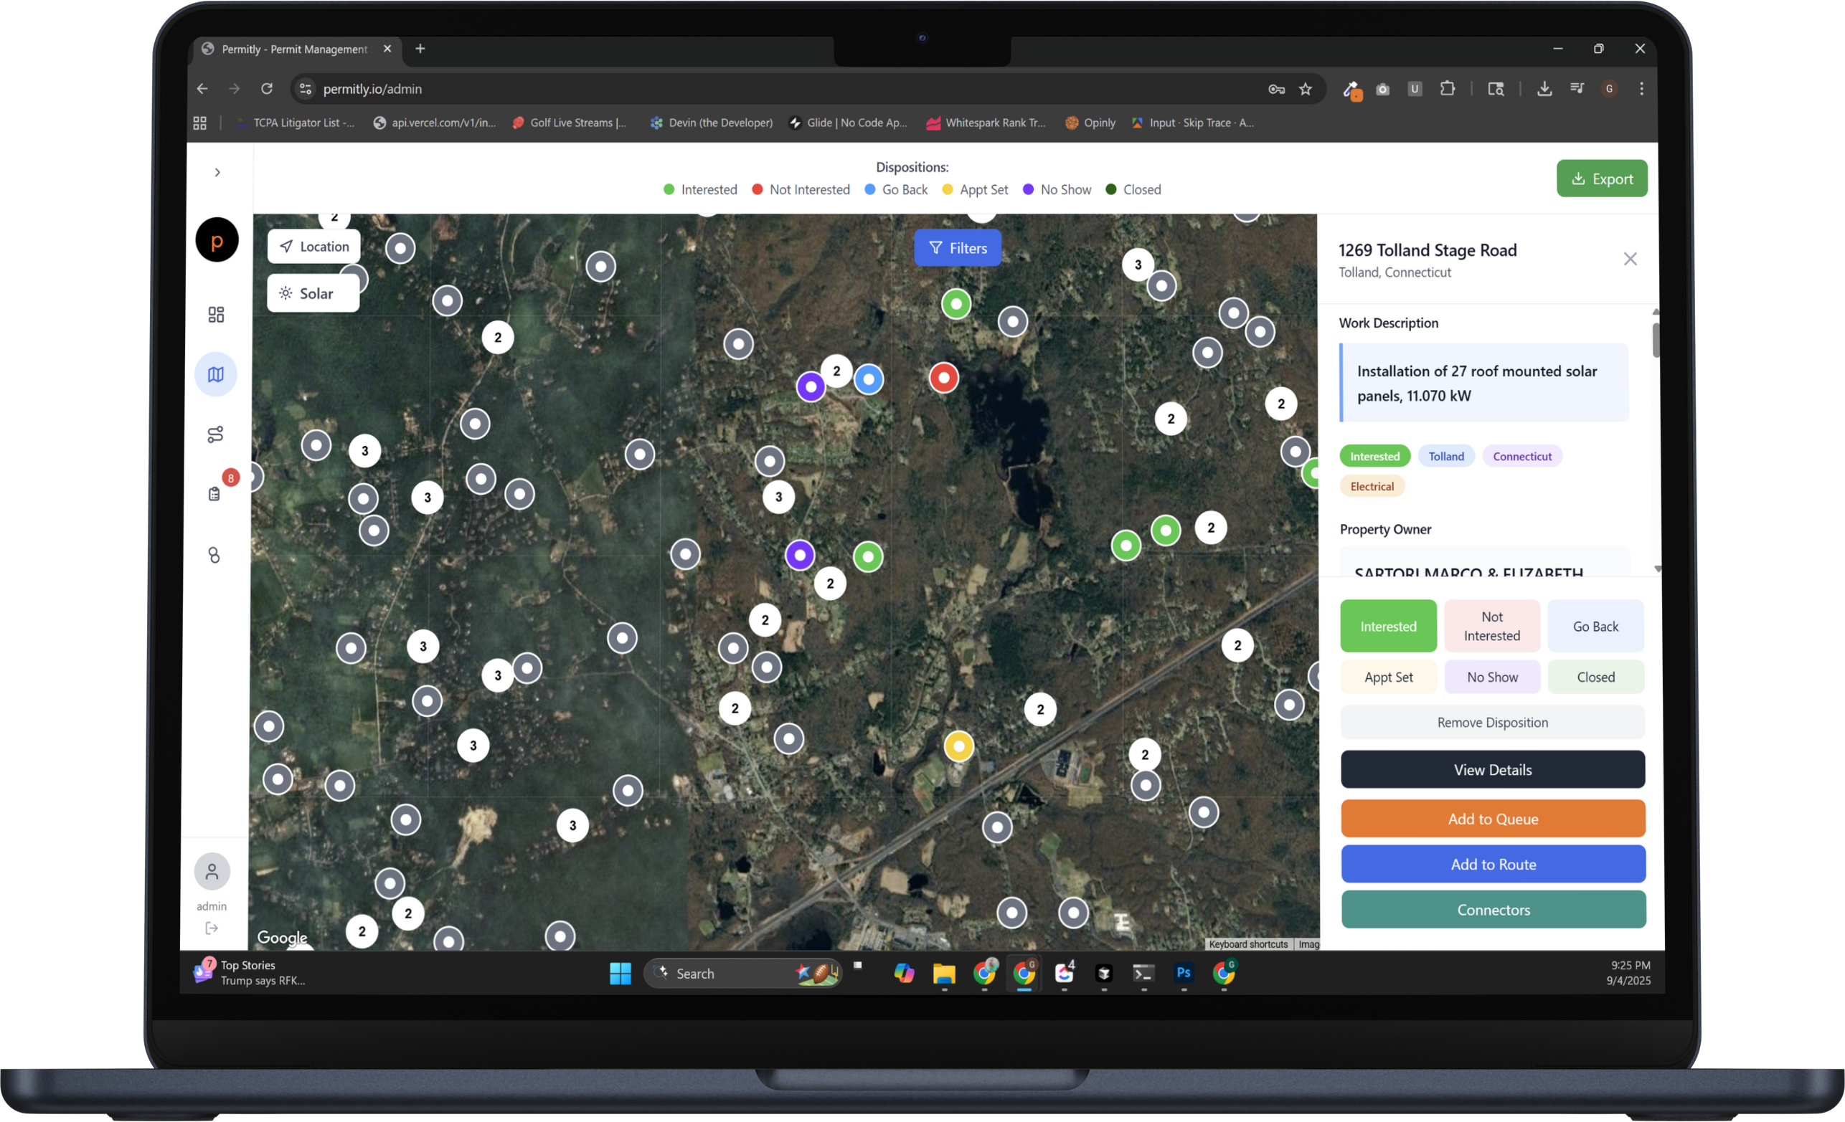Open a new browser tab
The height and width of the screenshot is (1122, 1845).
pos(420,49)
